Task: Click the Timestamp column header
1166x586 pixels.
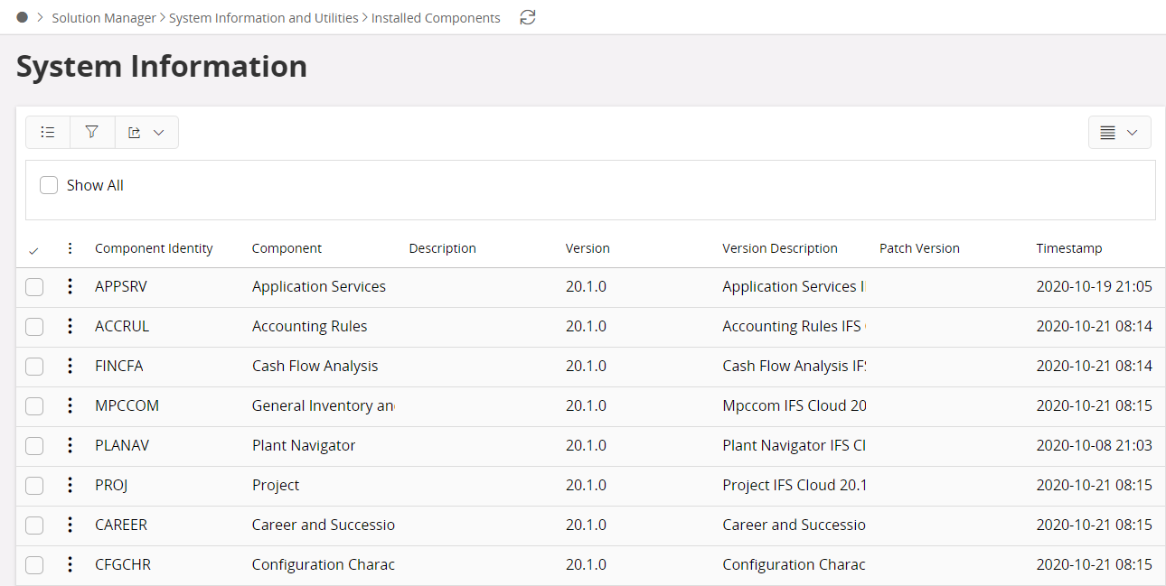Action: [x=1068, y=248]
